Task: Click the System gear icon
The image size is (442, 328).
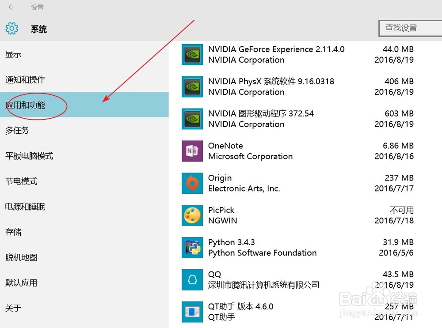Action: (x=12, y=29)
